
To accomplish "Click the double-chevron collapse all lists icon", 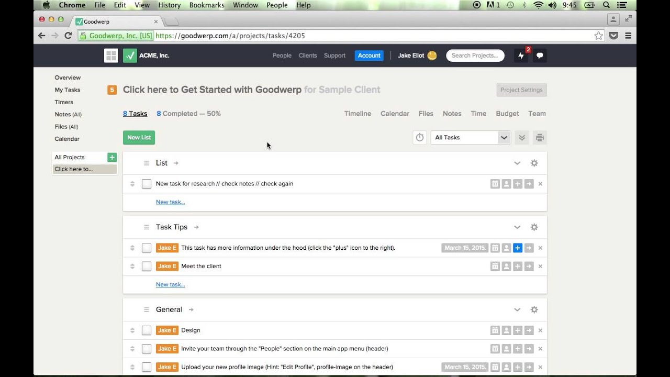I will tap(522, 138).
